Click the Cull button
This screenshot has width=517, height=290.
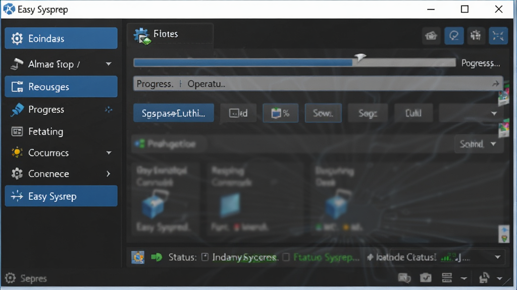tap(413, 113)
